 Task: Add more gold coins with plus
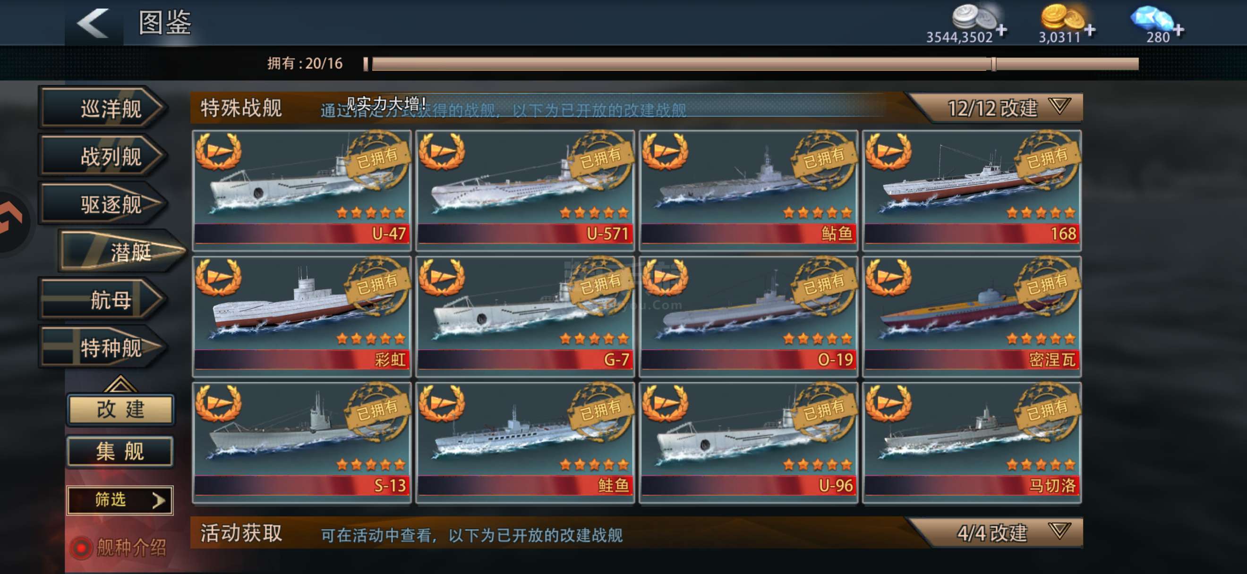[1090, 31]
